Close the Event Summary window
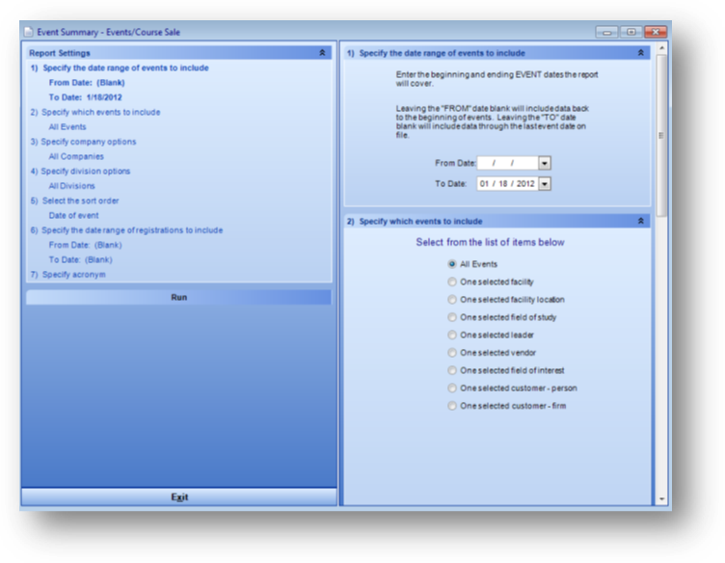Viewport: 725px width, 563px height. pos(656,32)
